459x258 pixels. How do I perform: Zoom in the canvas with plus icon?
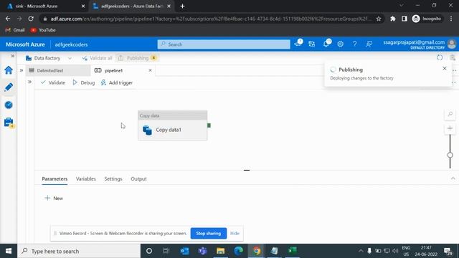pyautogui.click(x=450, y=128)
